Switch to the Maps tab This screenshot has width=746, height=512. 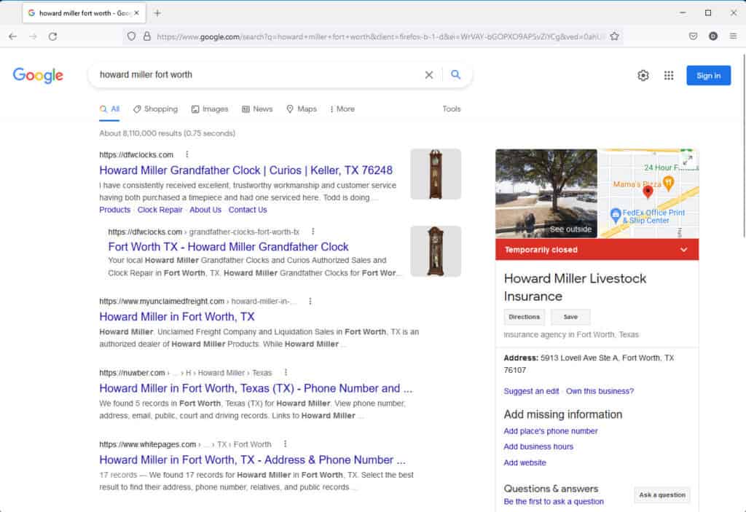pos(302,109)
